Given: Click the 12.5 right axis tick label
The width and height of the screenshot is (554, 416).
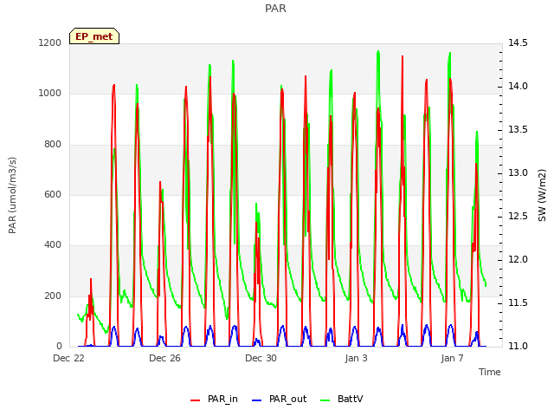Looking at the screenshot, I should click(x=518, y=216).
